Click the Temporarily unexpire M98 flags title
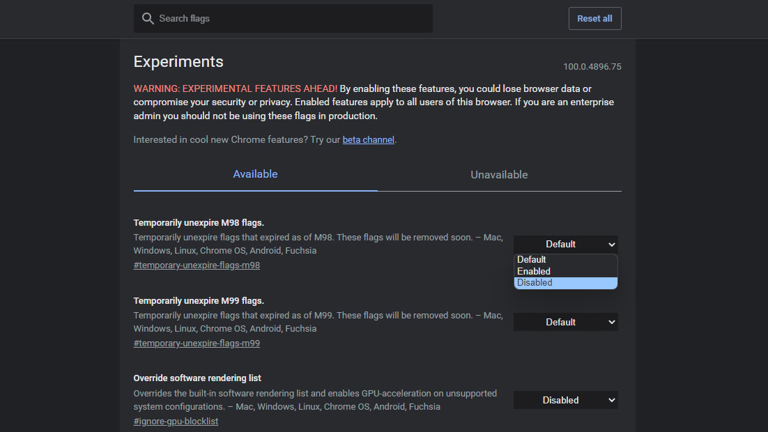 click(x=199, y=223)
